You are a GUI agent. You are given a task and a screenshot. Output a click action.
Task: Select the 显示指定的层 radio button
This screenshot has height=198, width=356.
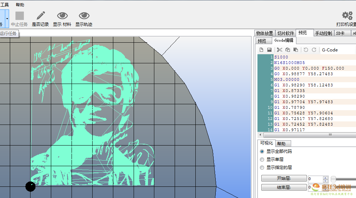262,168
